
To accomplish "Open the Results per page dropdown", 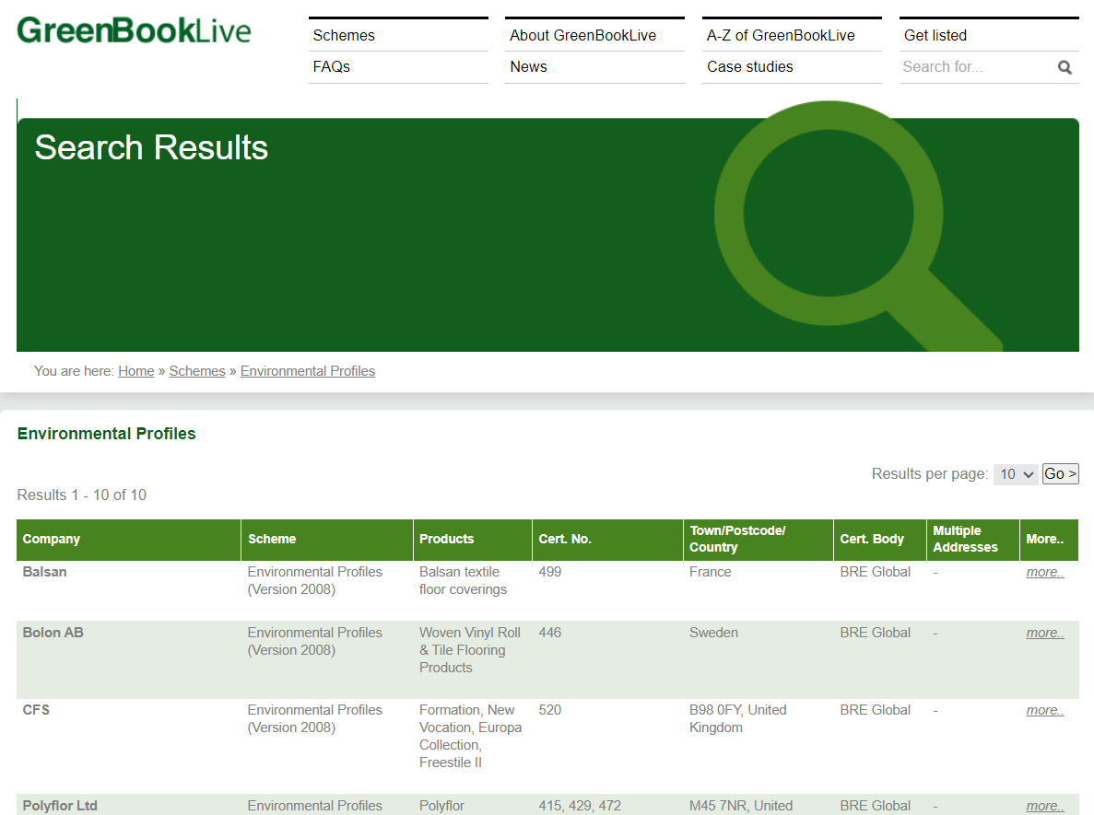I will (1016, 474).
